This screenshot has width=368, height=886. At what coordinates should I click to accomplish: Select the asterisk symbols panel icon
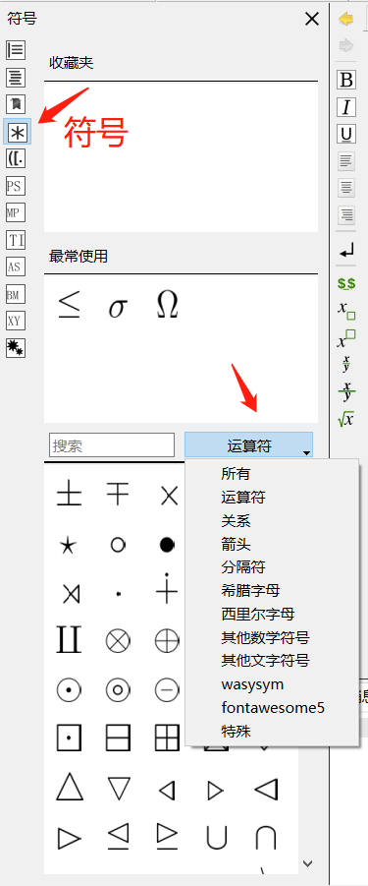[x=17, y=132]
